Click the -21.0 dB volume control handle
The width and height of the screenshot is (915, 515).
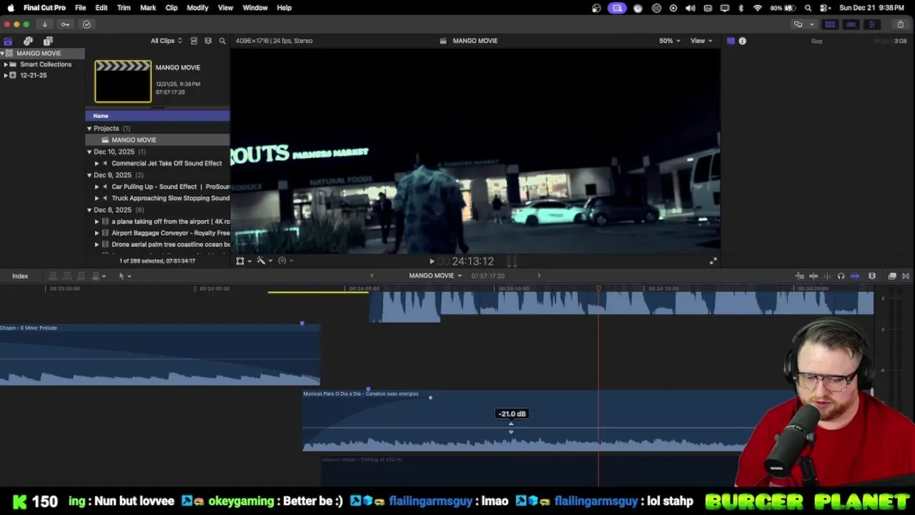[x=510, y=428]
